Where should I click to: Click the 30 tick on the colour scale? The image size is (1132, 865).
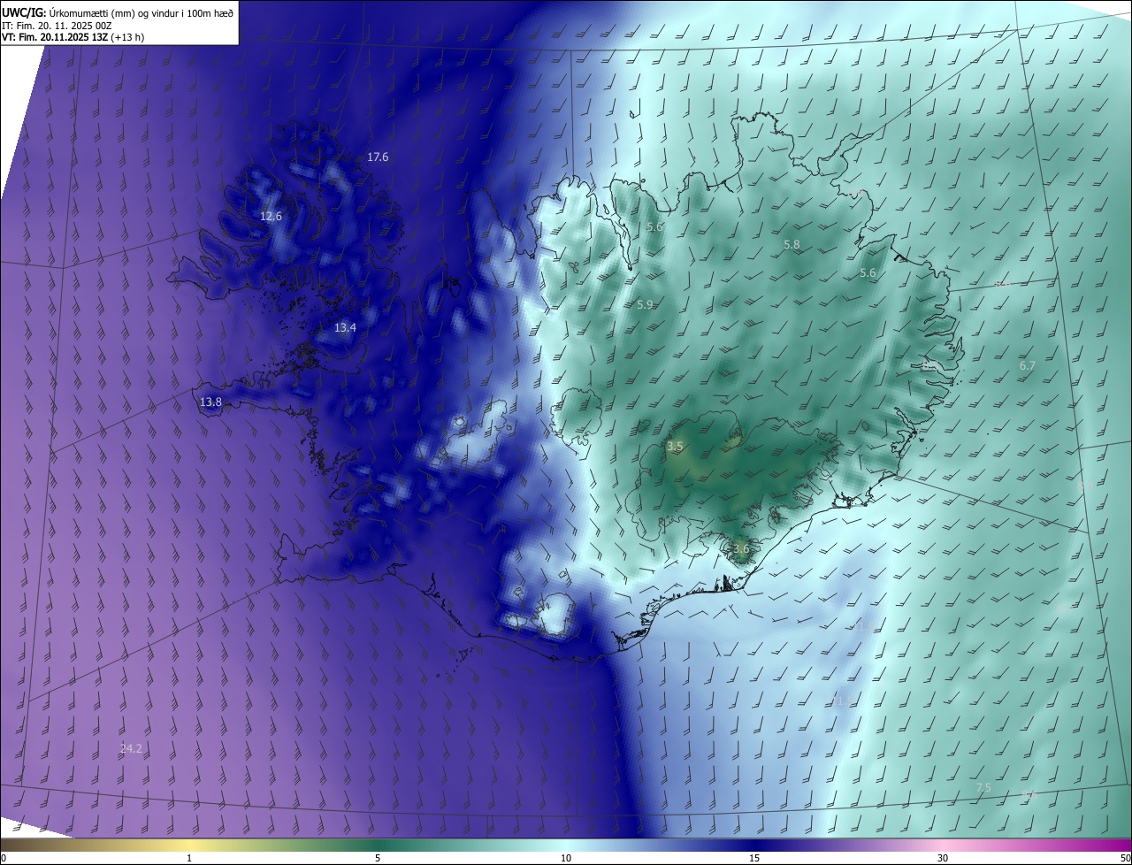point(943,858)
